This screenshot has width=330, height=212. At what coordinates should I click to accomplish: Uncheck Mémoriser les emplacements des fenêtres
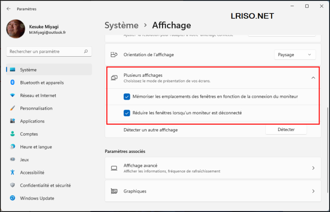coord(126,96)
